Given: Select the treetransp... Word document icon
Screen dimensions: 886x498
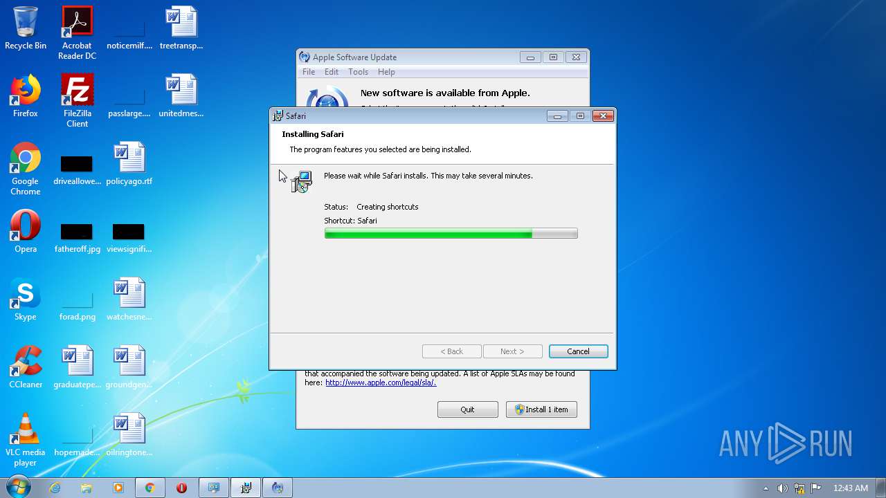Looking at the screenshot, I should (x=181, y=28).
